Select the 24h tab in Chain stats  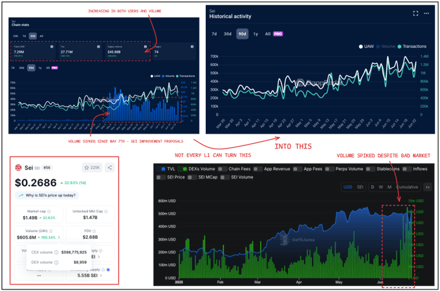click(x=16, y=36)
